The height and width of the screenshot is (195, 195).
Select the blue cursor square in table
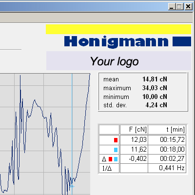coord(116,150)
